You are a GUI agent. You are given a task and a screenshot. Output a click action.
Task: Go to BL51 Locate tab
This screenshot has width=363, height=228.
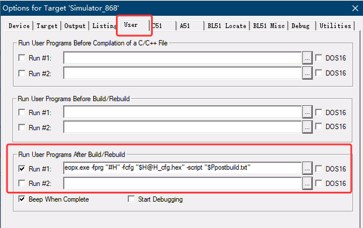pos(227,26)
